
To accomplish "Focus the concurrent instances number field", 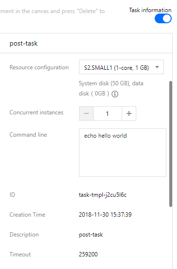I will tap(108, 113).
